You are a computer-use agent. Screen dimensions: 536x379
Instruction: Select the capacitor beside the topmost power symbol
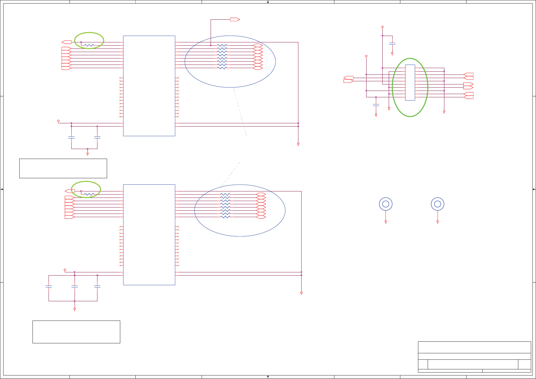(x=392, y=43)
